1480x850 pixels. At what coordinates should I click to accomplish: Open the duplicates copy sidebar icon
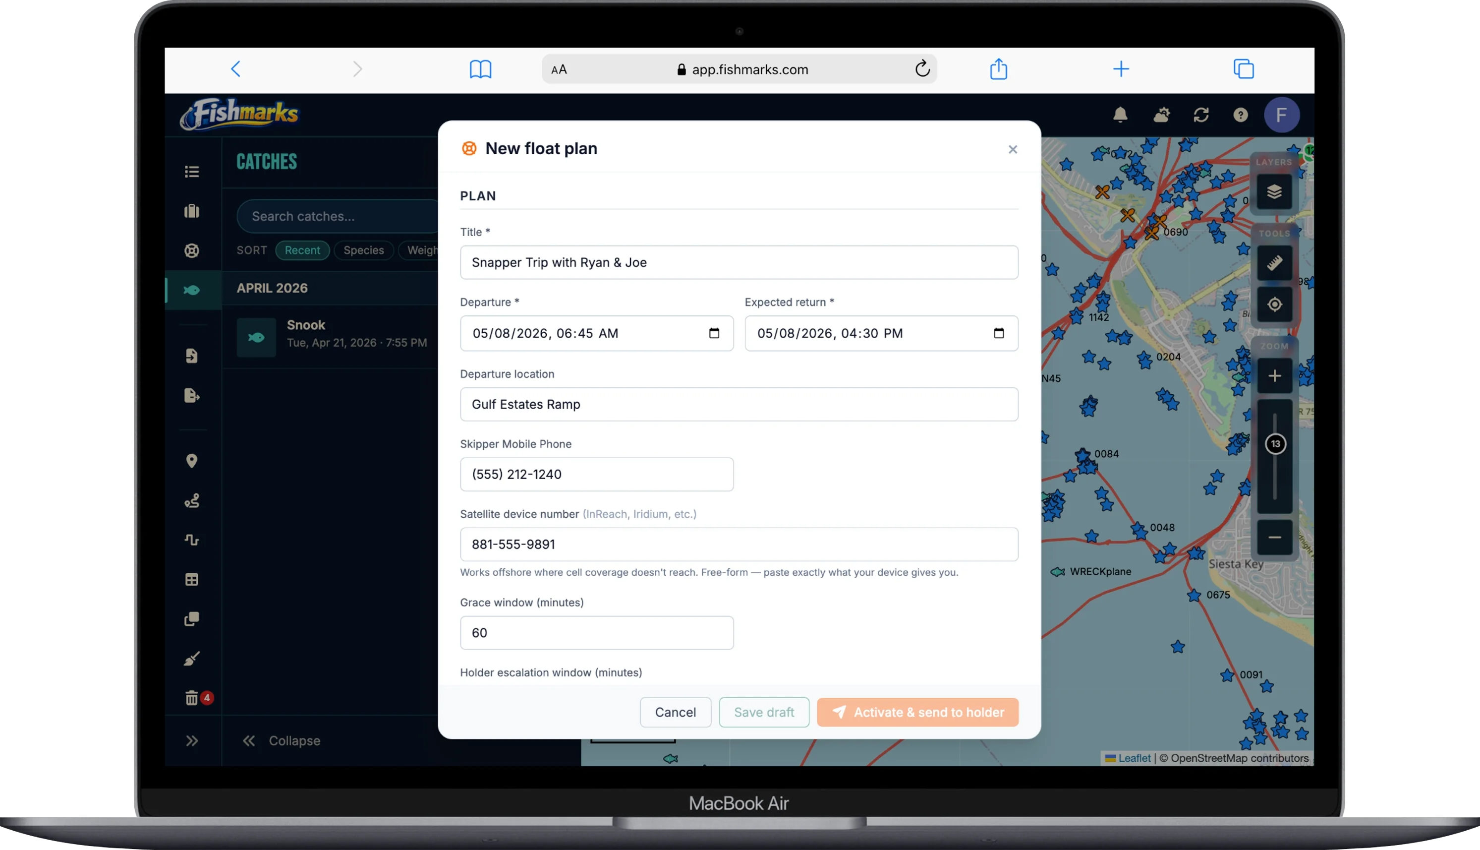pyautogui.click(x=192, y=619)
